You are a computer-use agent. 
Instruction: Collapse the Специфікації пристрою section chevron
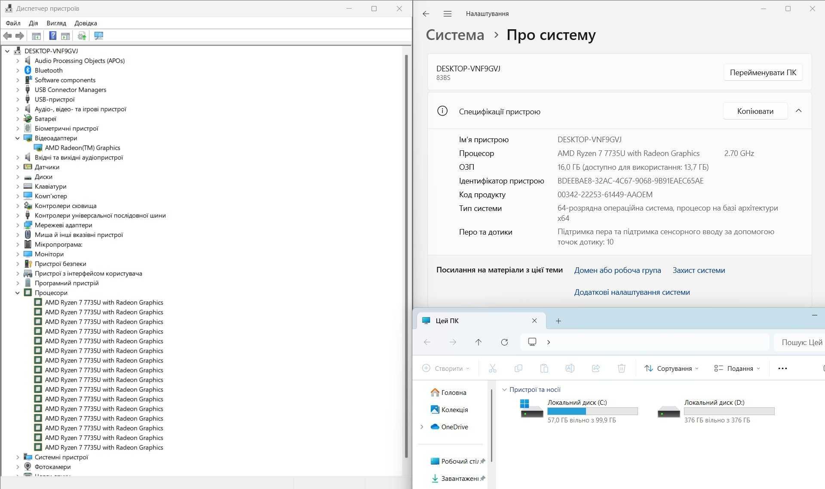798,111
